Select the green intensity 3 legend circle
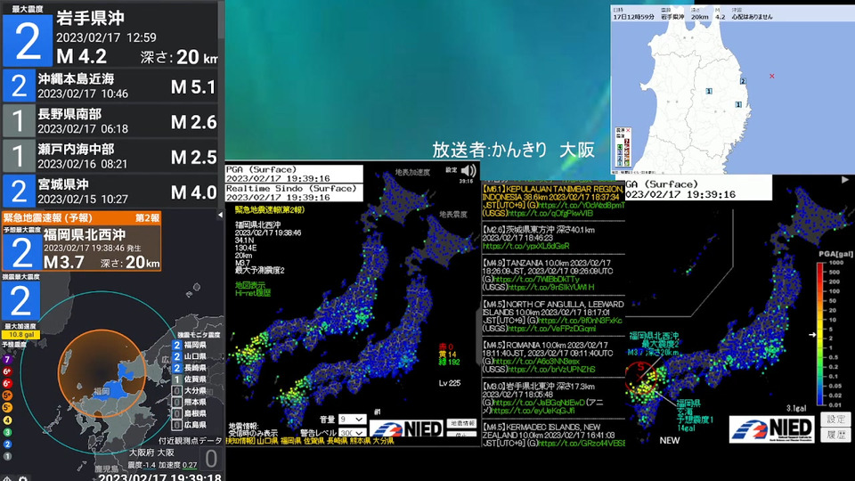 [x=8, y=433]
